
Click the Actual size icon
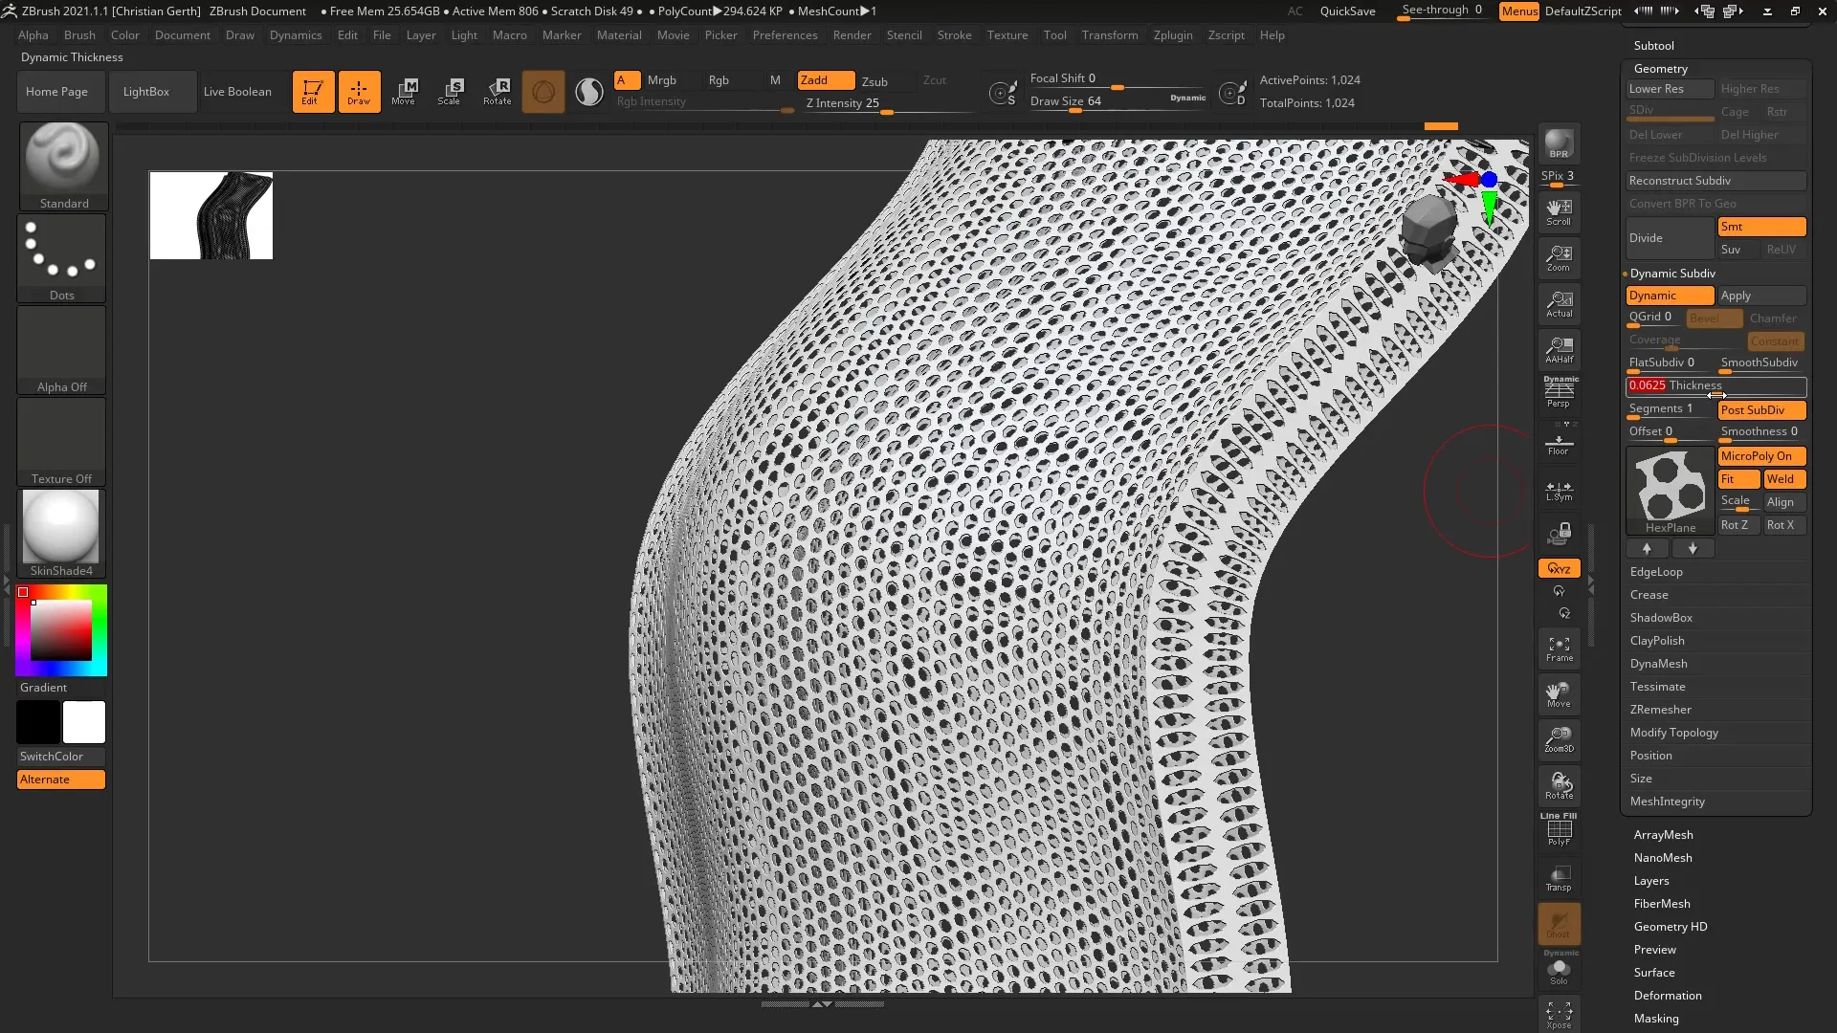[1559, 304]
